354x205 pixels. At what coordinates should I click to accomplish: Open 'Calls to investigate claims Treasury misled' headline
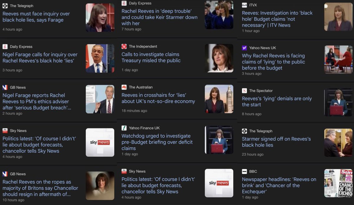[151, 57]
